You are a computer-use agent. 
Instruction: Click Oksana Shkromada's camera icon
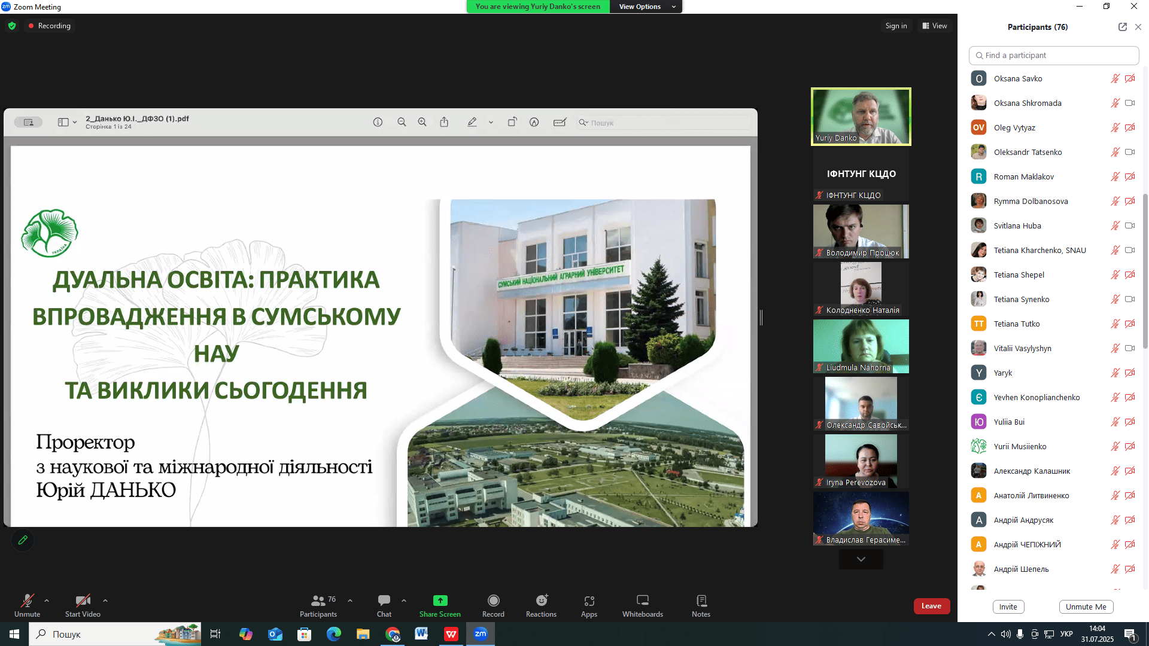pos(1130,103)
